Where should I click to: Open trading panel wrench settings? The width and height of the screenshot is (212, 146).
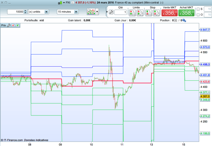point(111,12)
